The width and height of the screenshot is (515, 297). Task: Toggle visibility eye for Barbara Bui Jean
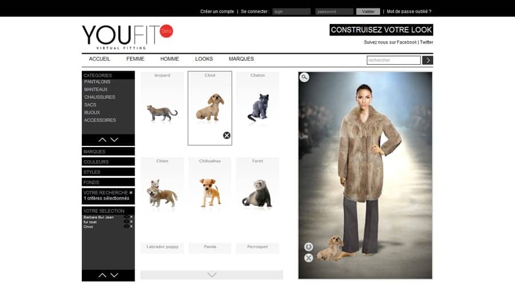coord(126,217)
